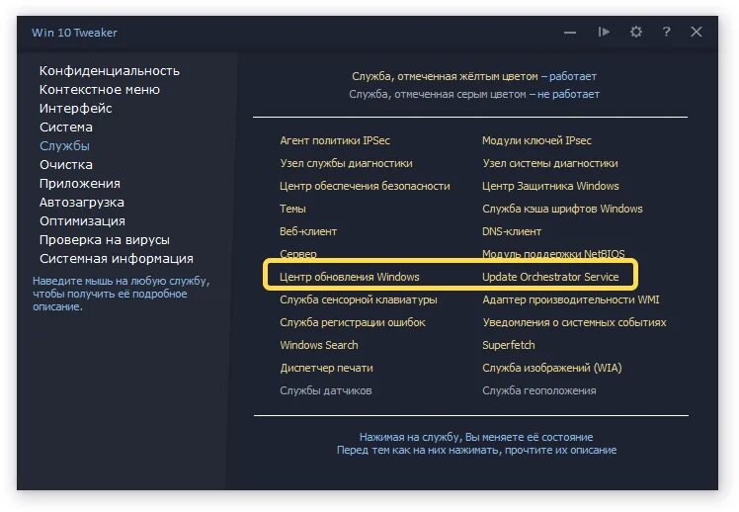Toggle Модуль поддержки NetBIOS service
The image size is (739, 512).
tap(553, 254)
